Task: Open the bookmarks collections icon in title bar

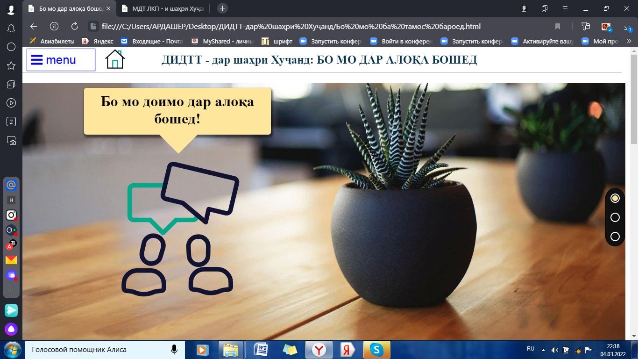Action: click(545, 8)
